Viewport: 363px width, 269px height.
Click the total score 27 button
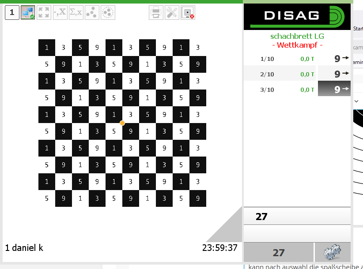click(x=278, y=253)
